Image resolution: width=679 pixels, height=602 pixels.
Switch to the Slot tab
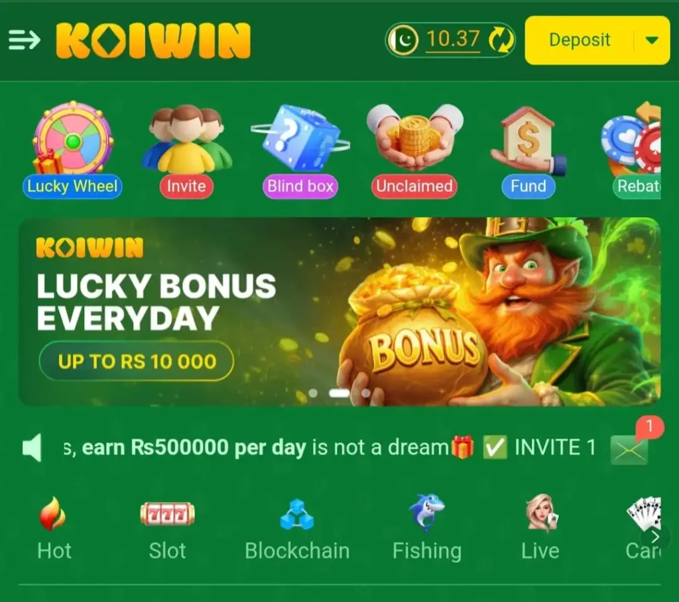(x=168, y=530)
